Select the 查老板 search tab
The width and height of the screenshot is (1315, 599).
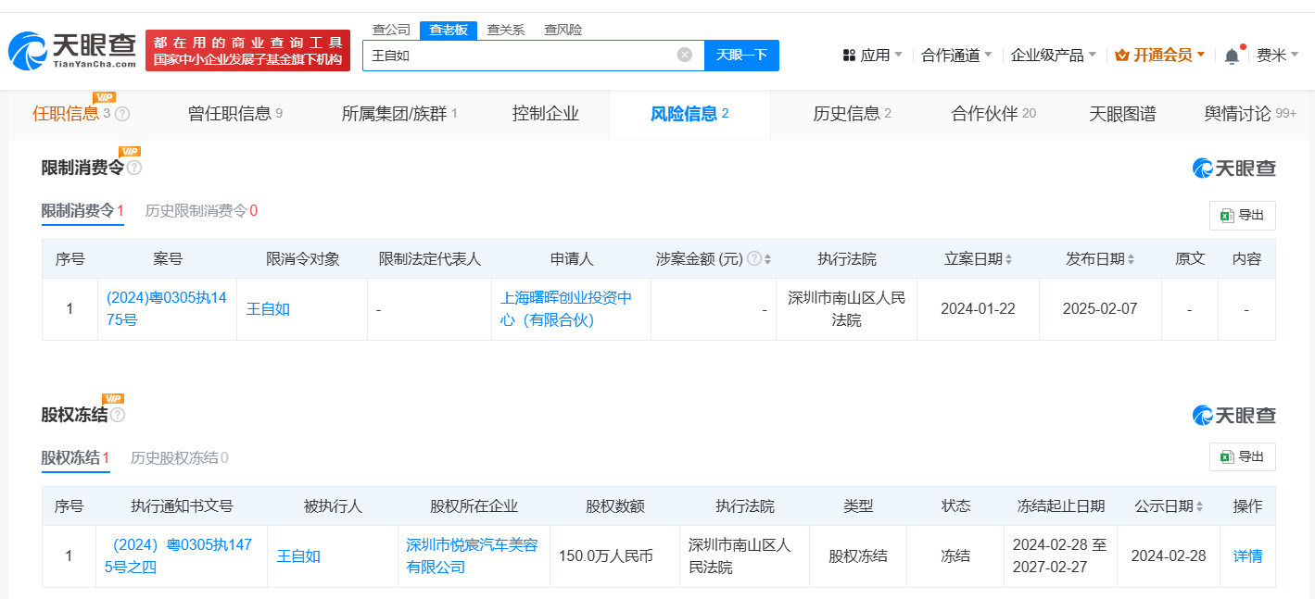[x=449, y=30]
